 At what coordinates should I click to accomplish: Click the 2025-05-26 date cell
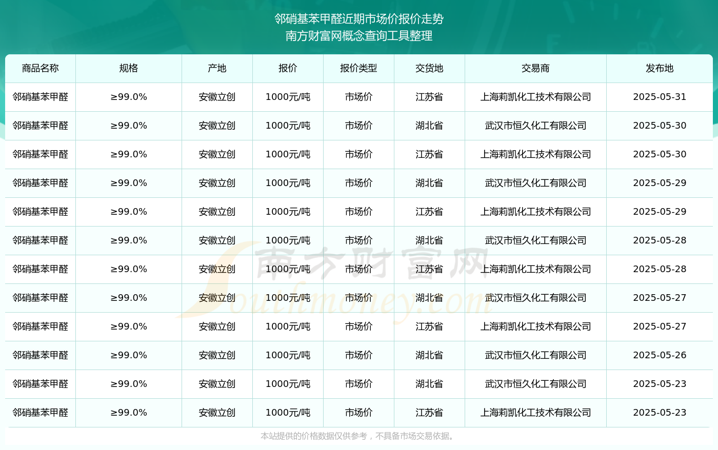coord(660,355)
